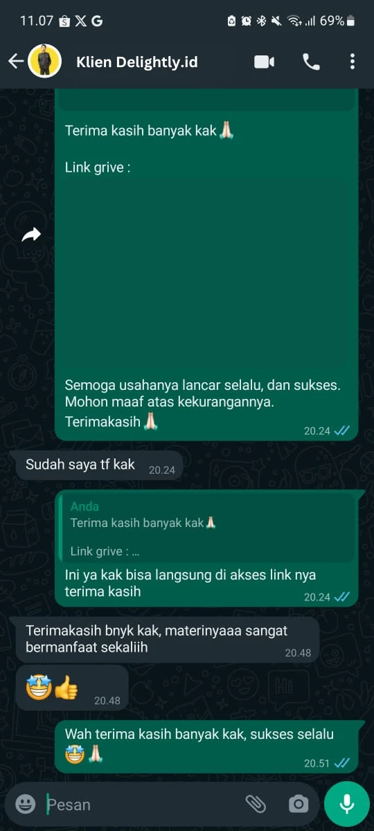Open the emoji picker in message bar
This screenshot has height=831, width=374.
pyautogui.click(x=26, y=803)
